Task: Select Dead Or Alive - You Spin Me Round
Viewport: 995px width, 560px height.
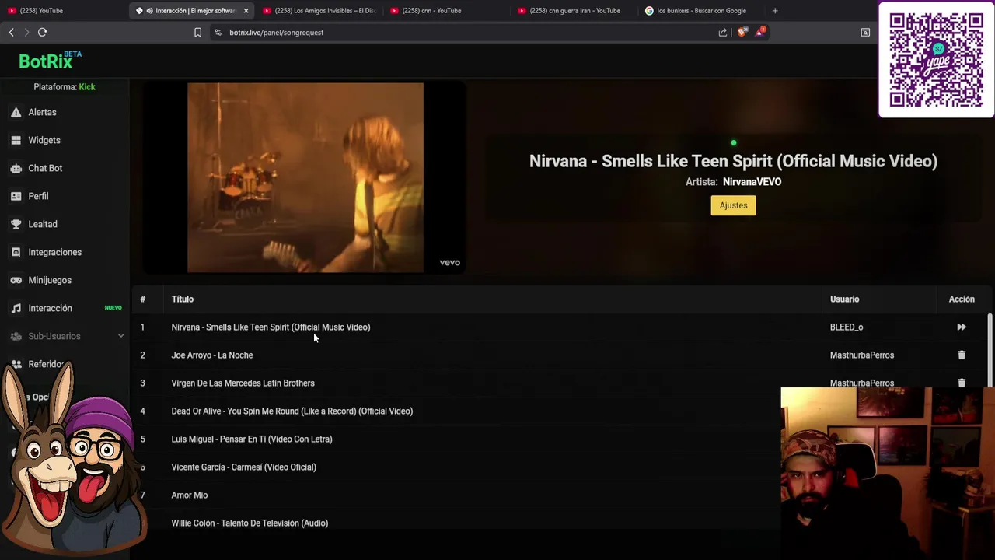Action: (x=292, y=411)
